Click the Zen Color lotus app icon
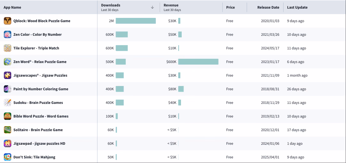 [7, 35]
